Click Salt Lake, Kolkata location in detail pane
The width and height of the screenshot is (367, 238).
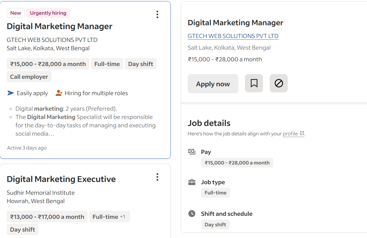pyautogui.click(x=229, y=48)
